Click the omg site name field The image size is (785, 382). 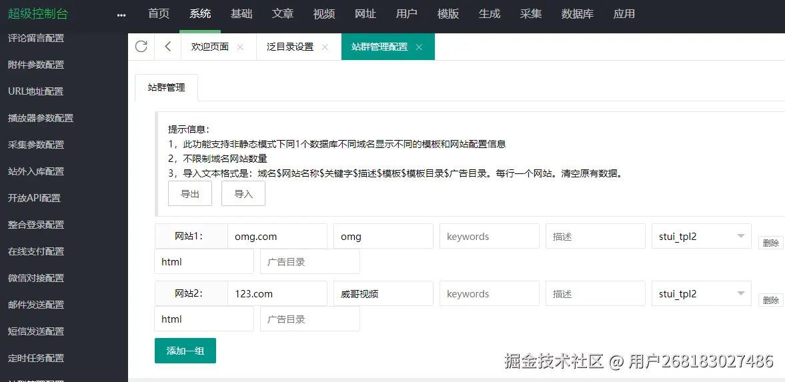[x=383, y=236]
